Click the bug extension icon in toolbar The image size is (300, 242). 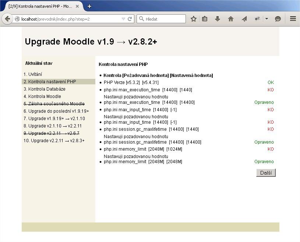258,19
